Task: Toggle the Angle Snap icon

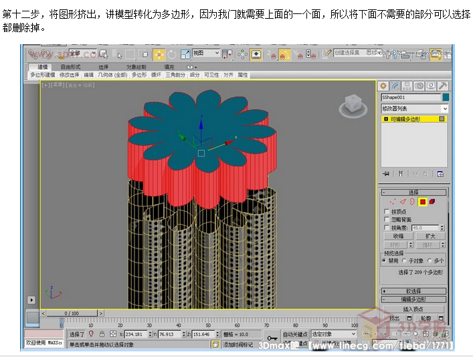Action: 284,55
